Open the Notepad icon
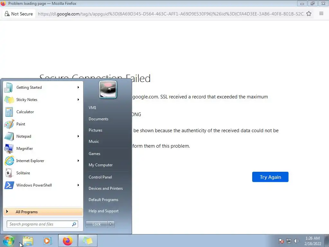This screenshot has height=247, width=329. (9, 136)
